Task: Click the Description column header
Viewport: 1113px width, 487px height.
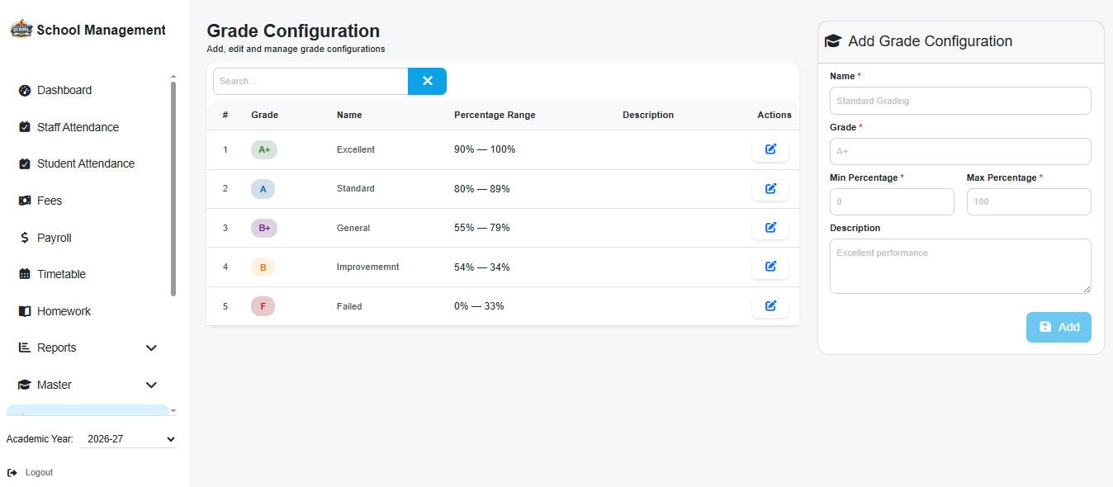Action: pos(648,116)
